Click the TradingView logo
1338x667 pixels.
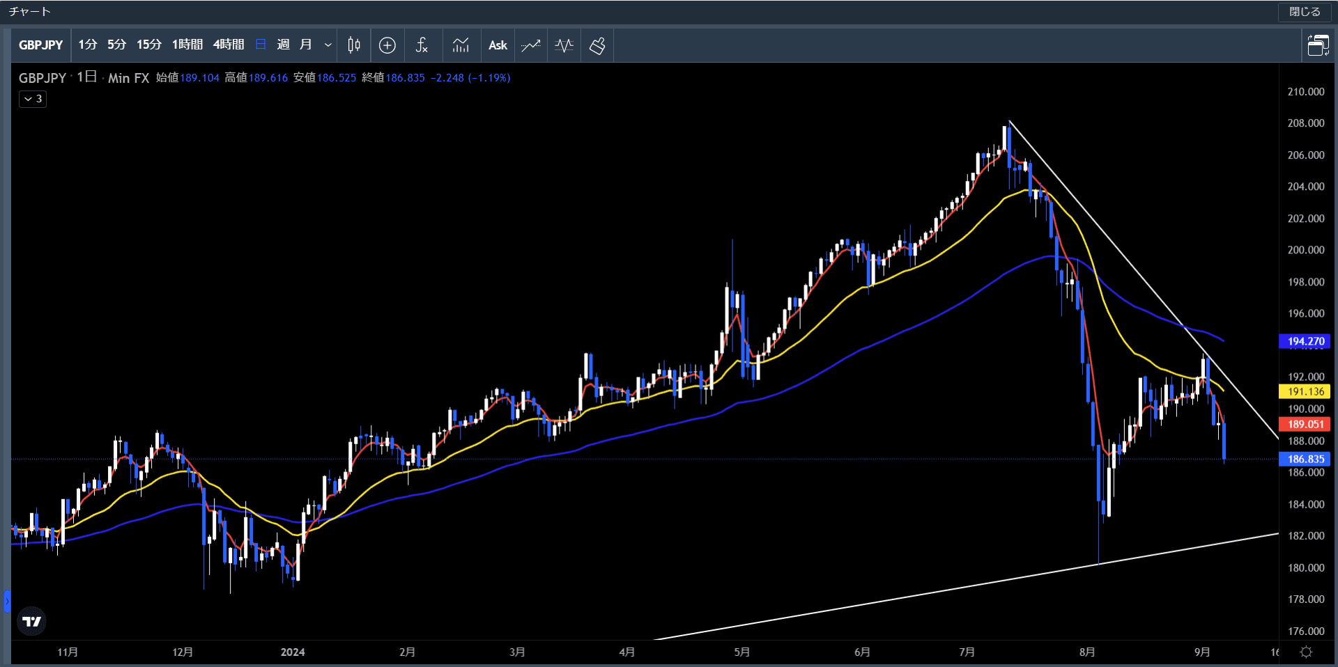[32, 621]
